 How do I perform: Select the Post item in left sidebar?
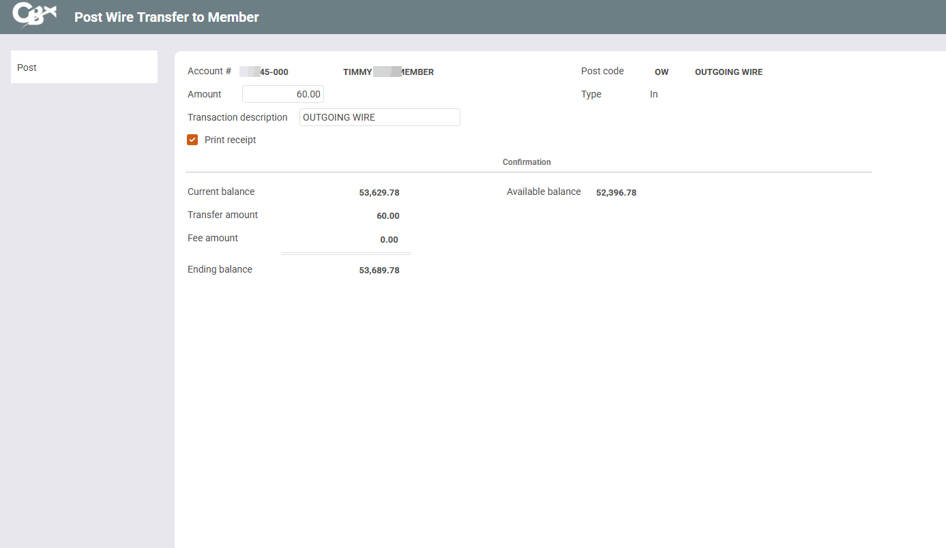84,67
